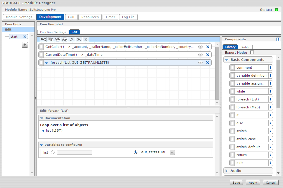Open the Components panel info icon
The image size is (283, 188).
pos(278,39)
